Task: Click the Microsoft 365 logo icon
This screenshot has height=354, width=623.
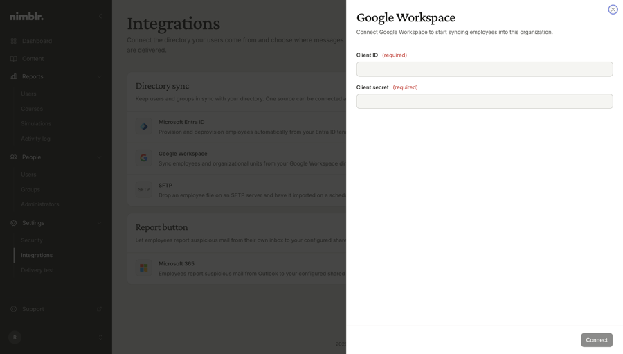Action: click(x=144, y=268)
